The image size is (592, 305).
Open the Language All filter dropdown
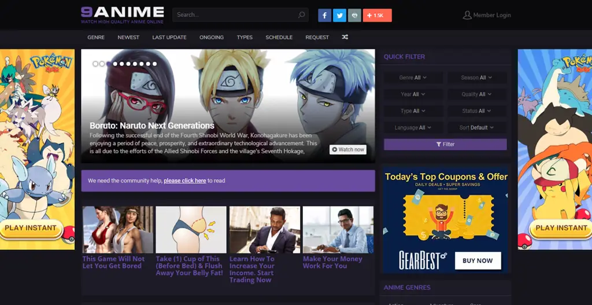(x=413, y=127)
